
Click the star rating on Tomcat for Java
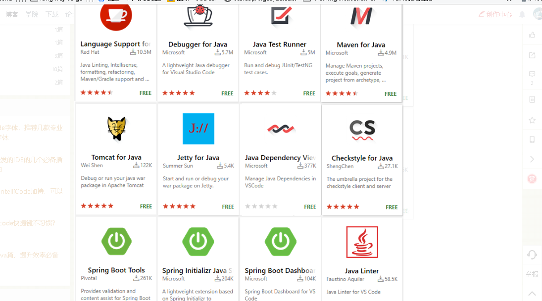pyautogui.click(x=97, y=206)
